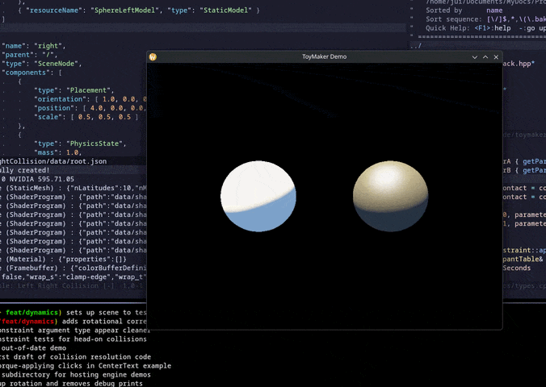
Task: Click the (StaticMesh) nLatitudes log line
Action: (73, 188)
